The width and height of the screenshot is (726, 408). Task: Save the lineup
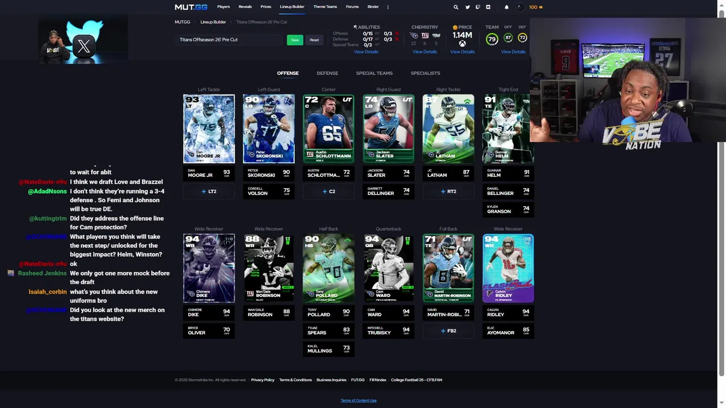coord(295,40)
